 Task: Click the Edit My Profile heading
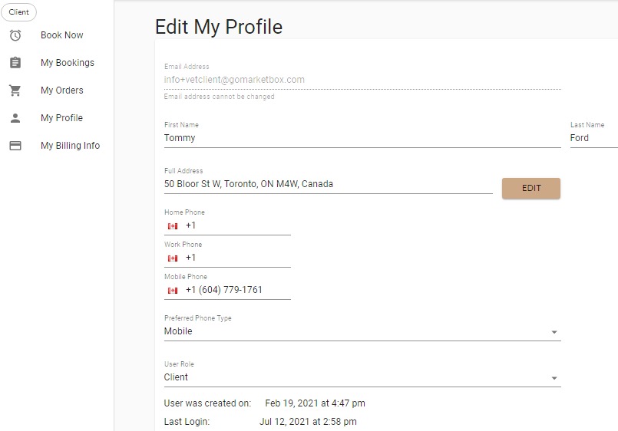pos(219,27)
